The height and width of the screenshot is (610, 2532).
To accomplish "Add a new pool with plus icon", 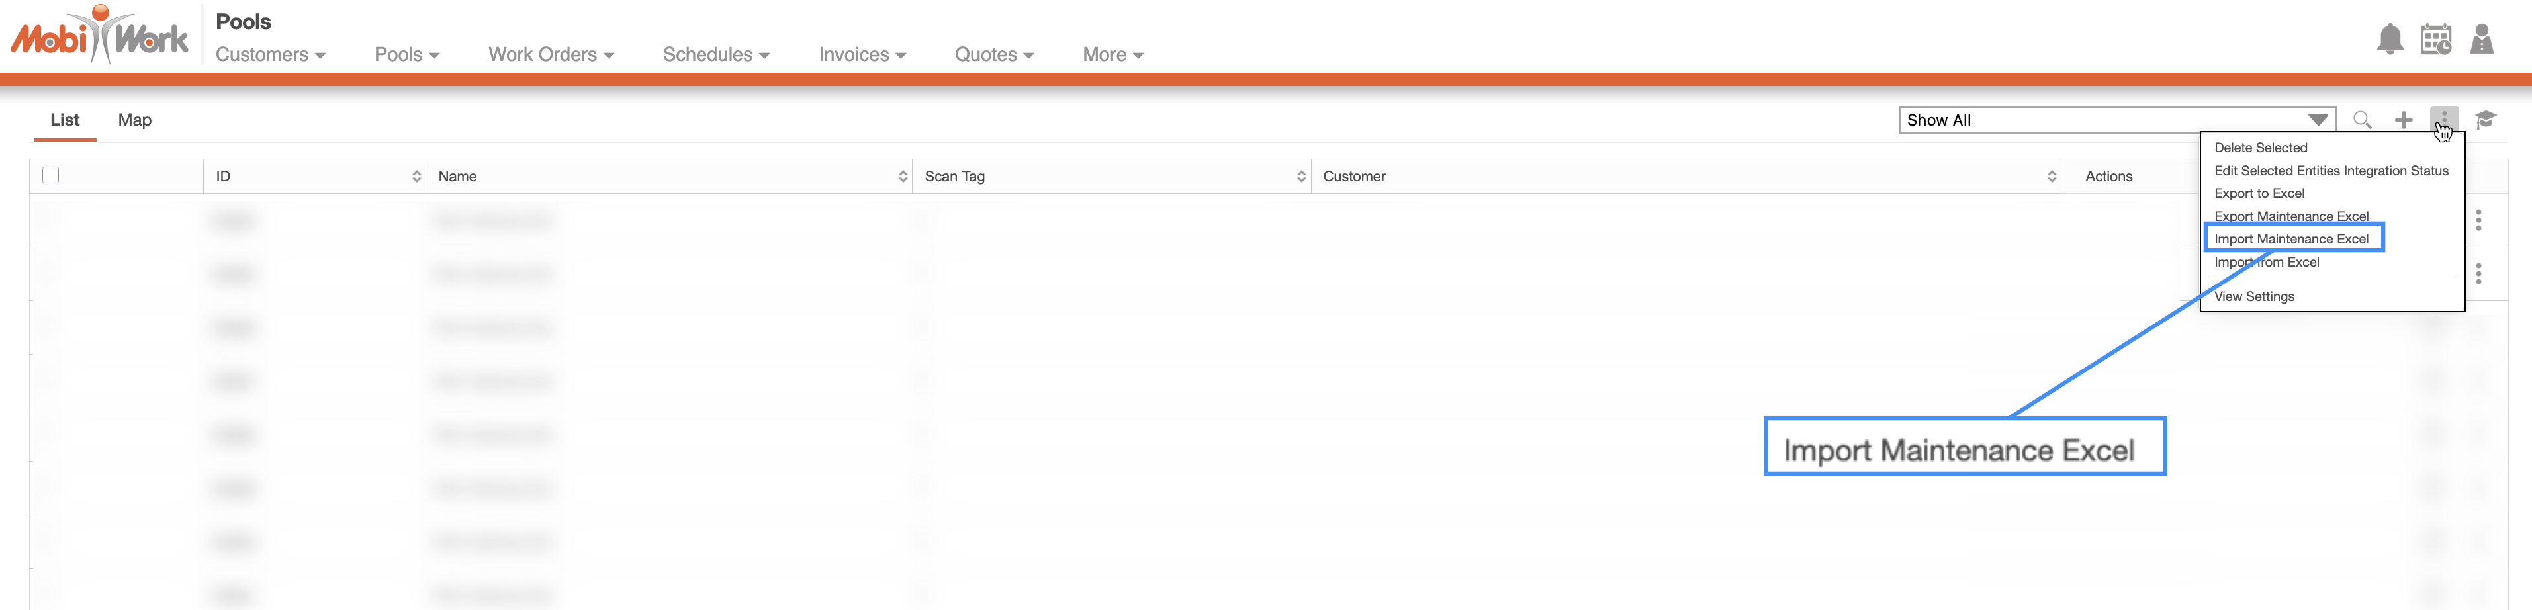I will (x=2403, y=120).
